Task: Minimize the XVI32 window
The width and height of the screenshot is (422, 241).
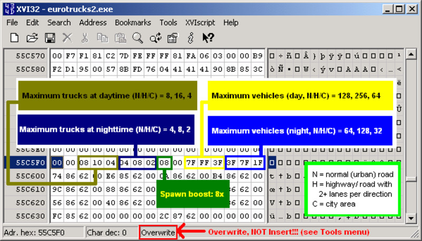Action: click(x=388, y=9)
